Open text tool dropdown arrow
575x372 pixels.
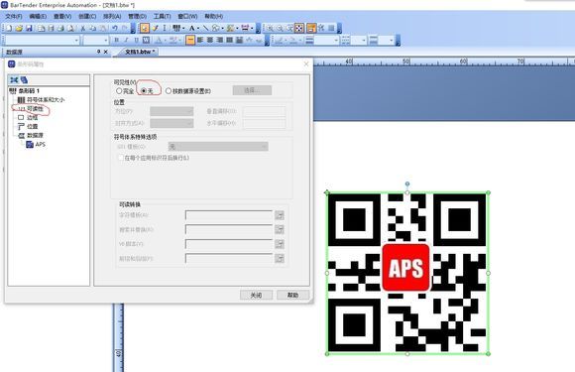198,28
